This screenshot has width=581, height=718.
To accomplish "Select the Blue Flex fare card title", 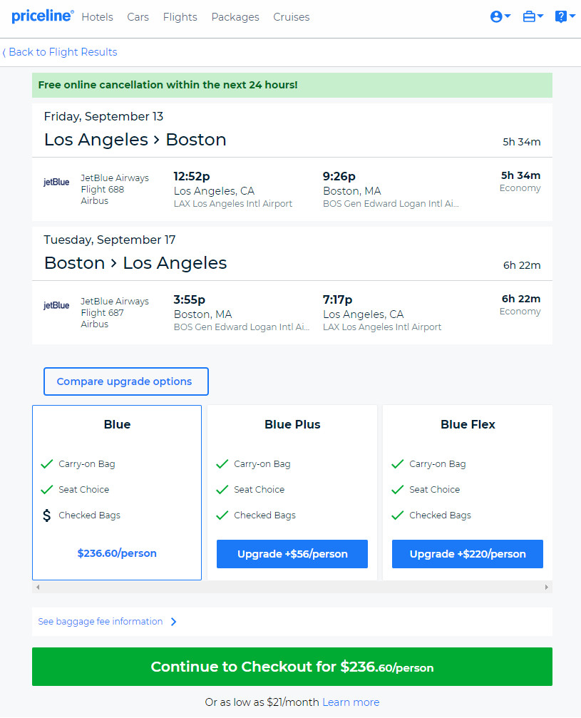I will click(468, 424).
